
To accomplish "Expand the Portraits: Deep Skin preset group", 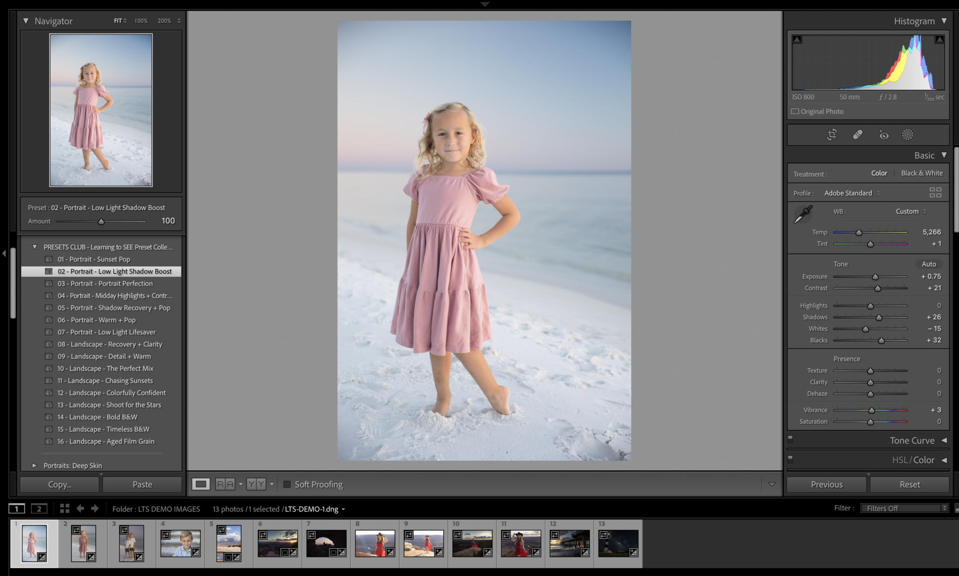I will point(34,466).
